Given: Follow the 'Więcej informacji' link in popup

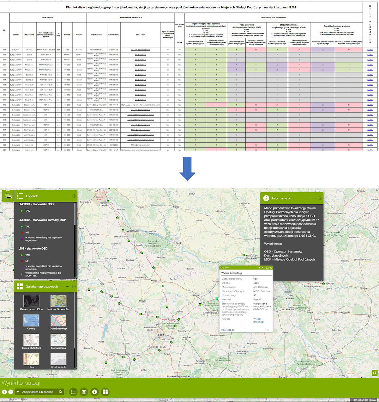Looking at the screenshot, I should click(x=258, y=320).
